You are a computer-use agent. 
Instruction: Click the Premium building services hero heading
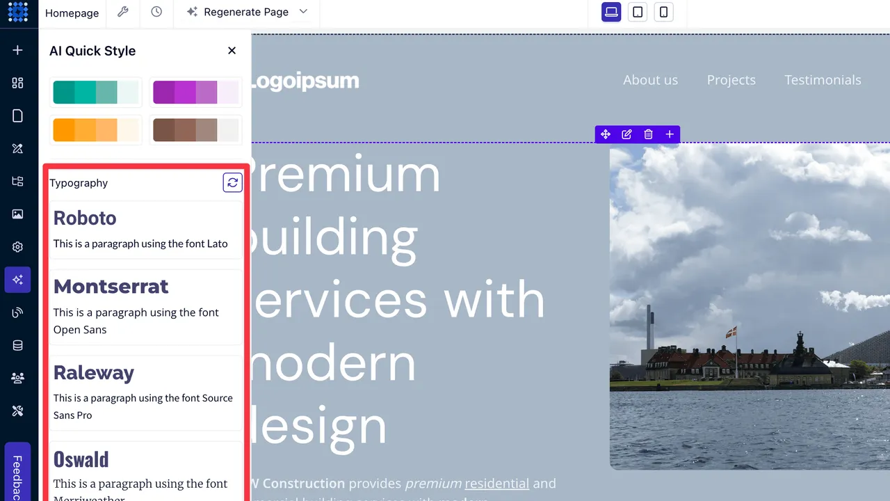click(398, 299)
